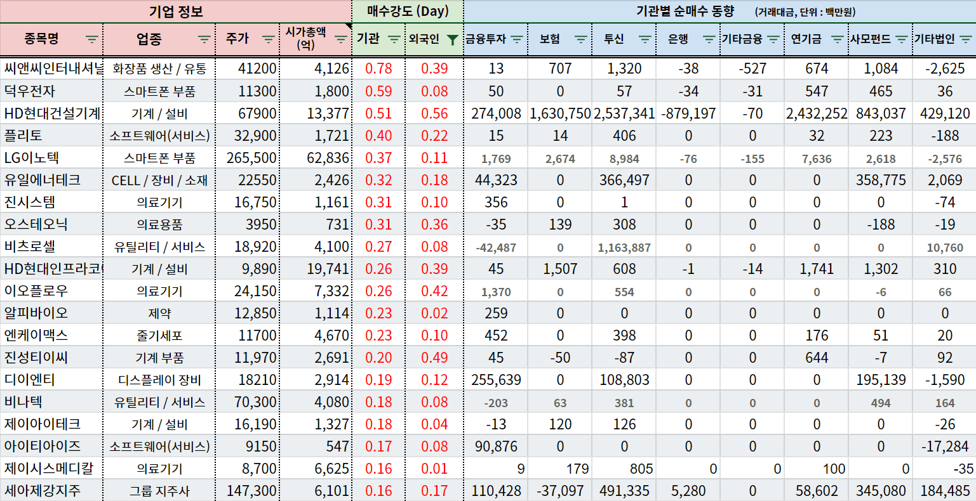Select market cap cell 19,741
The image size is (976, 501).
[x=316, y=269]
